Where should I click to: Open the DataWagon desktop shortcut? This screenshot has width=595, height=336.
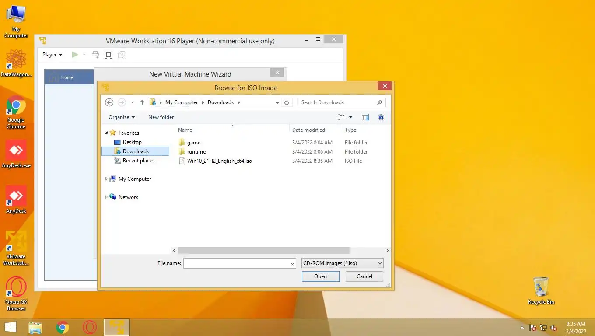(16, 63)
